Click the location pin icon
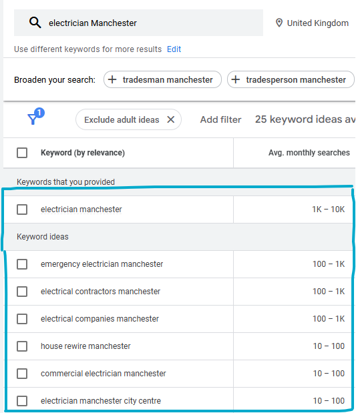This screenshot has height=413, width=356. 279,23
